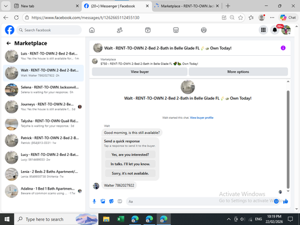Click the voice clip microphone icon
The width and height of the screenshot is (300, 225).
94,201
